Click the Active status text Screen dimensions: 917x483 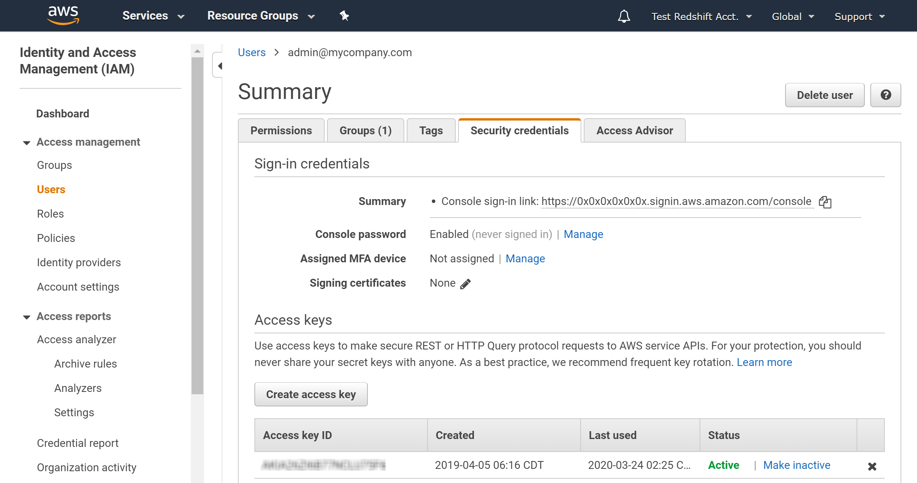[723, 465]
